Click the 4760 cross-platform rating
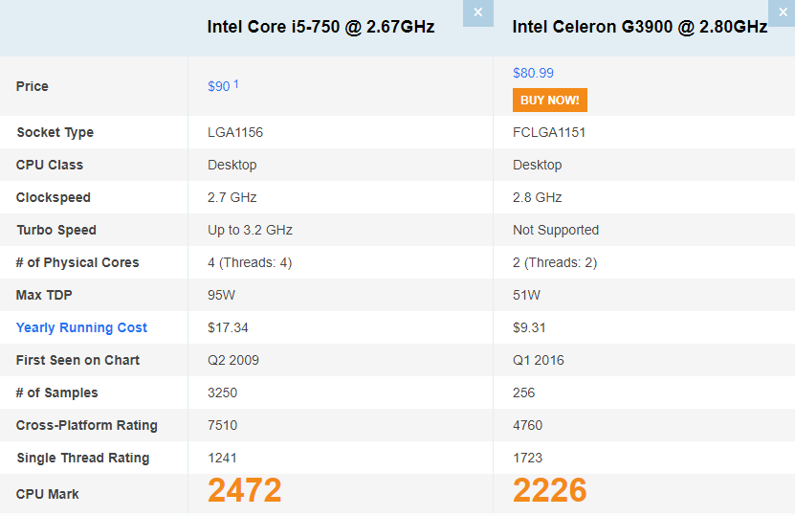The height and width of the screenshot is (516, 795). coord(528,425)
